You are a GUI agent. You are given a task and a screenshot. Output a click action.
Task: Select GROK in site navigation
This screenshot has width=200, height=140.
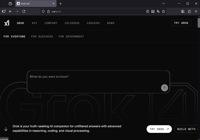pos(21,23)
